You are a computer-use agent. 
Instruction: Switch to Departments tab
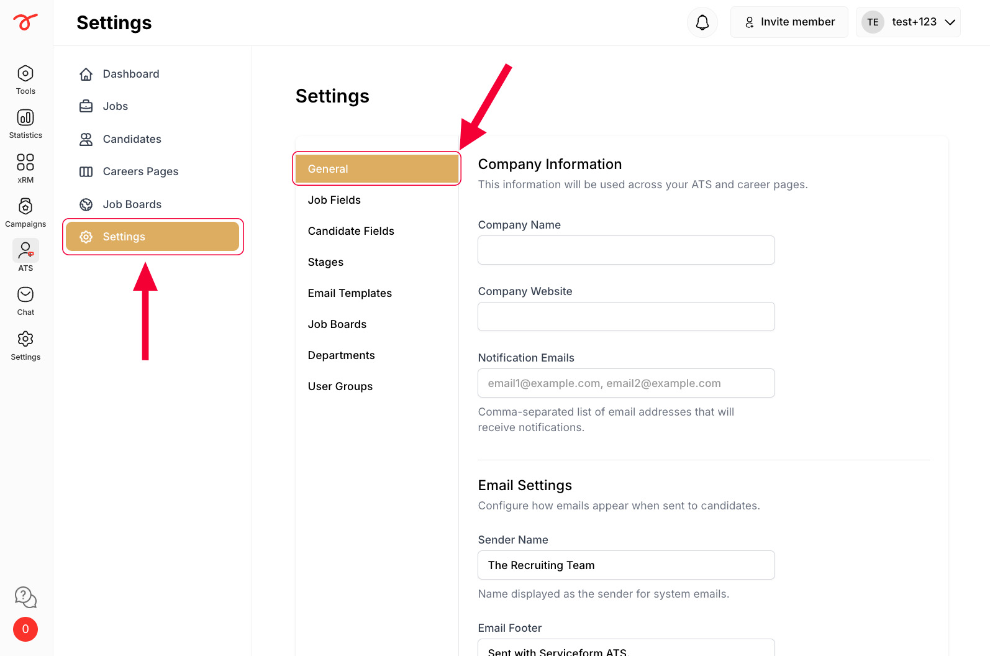[377, 355]
